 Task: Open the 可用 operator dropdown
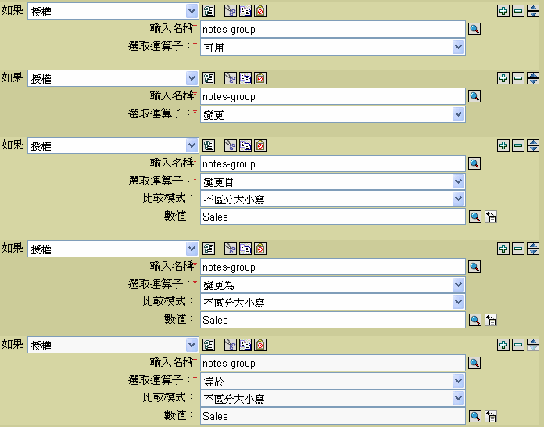(x=458, y=48)
